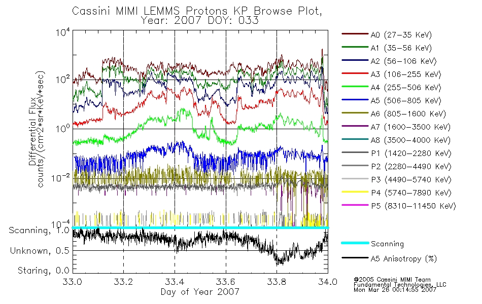
Task: Click the A8 (3500-4000 KeV) legend label
Action: pos(410,140)
